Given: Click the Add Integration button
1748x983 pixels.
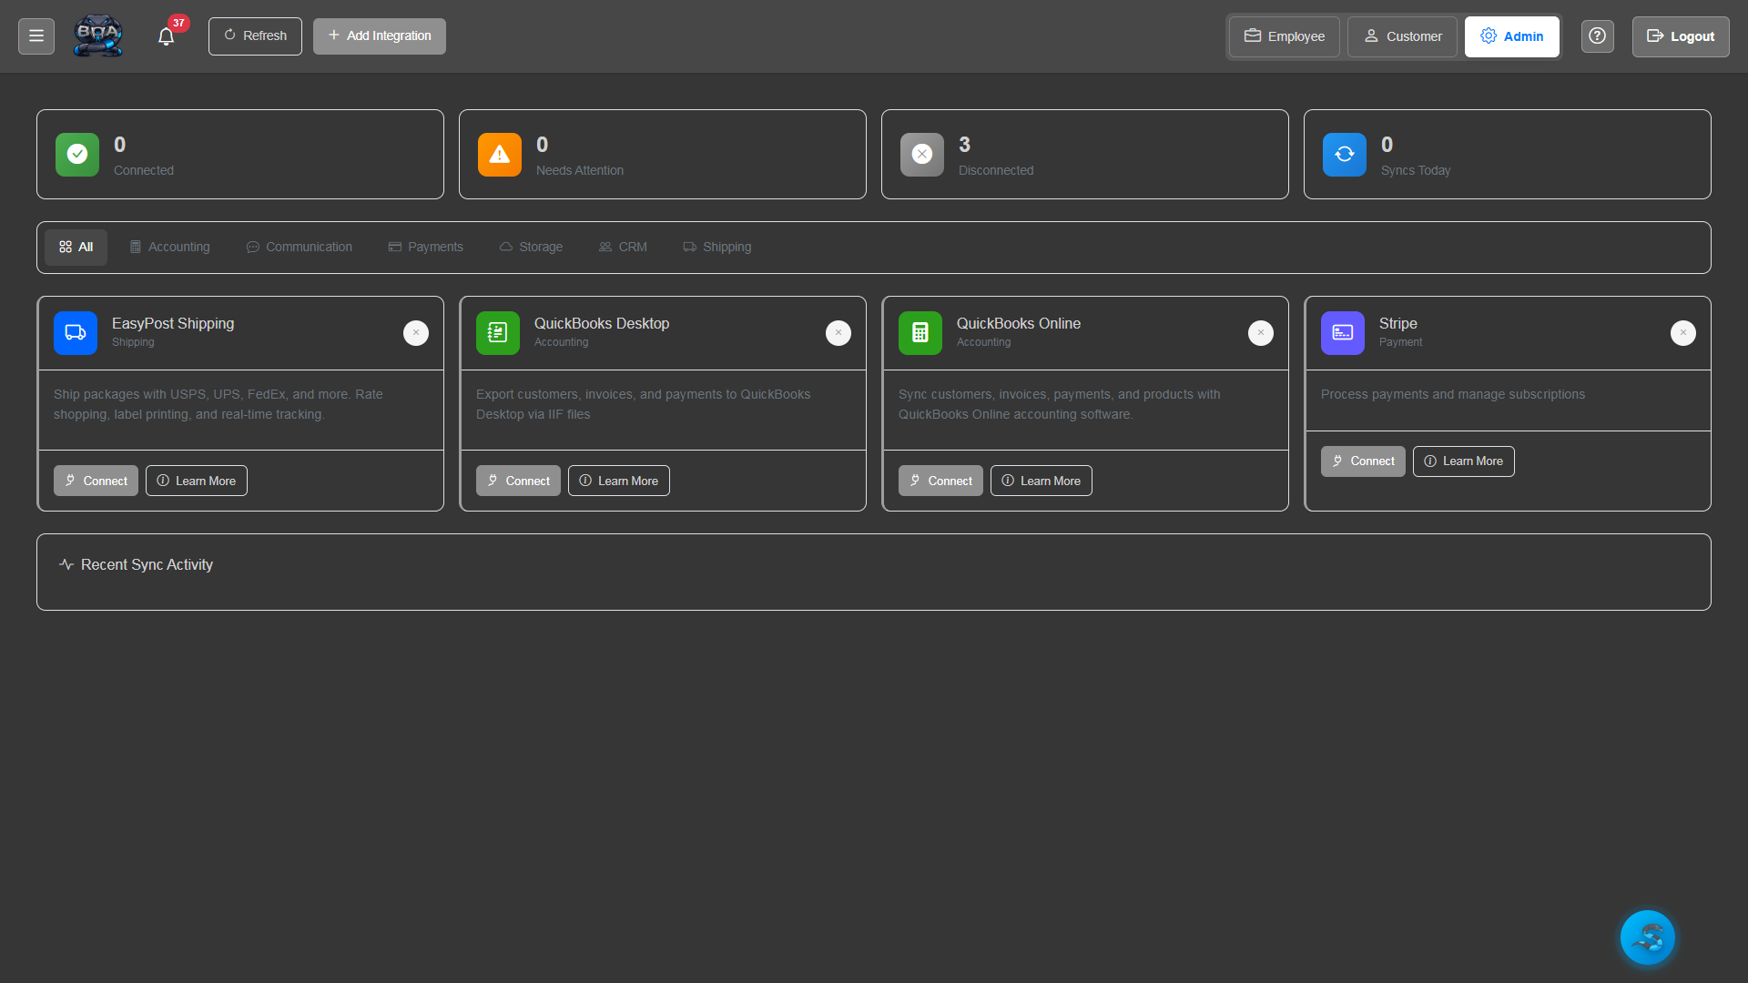Looking at the screenshot, I should (x=379, y=35).
